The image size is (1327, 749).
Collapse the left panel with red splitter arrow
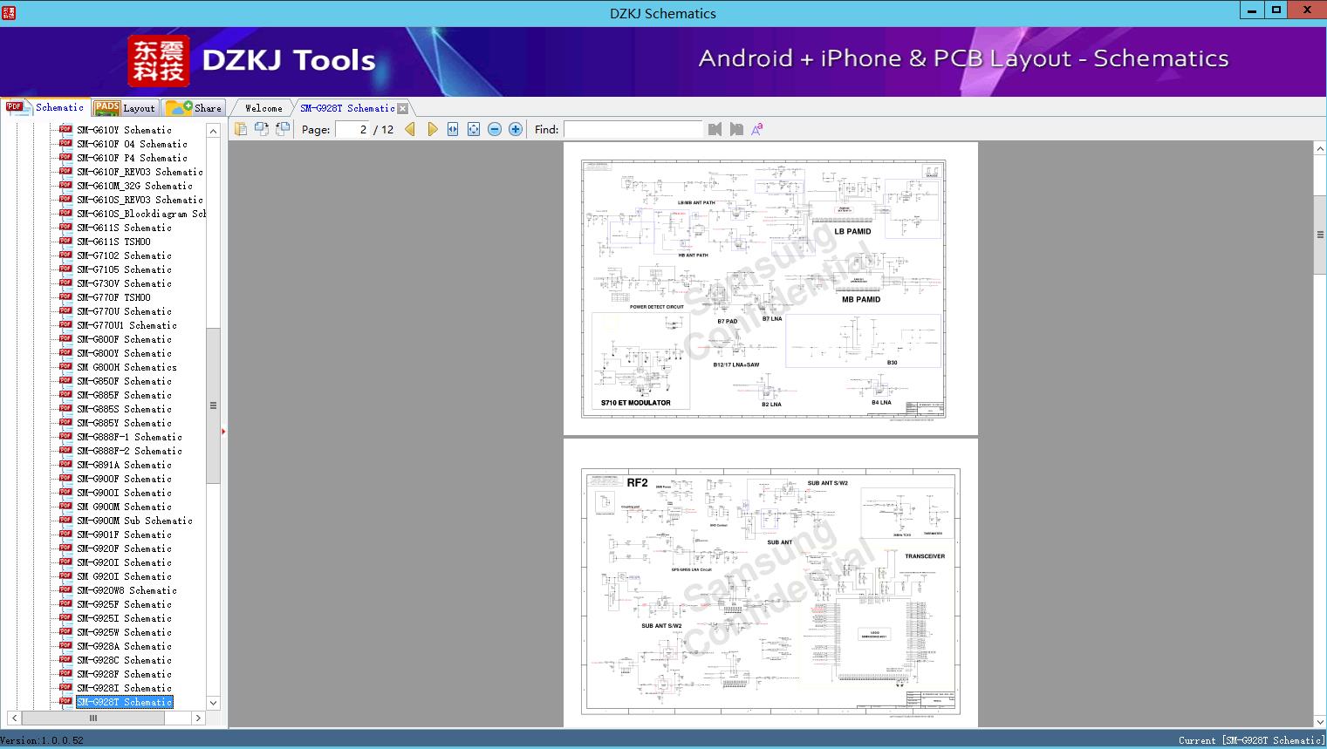tap(223, 431)
